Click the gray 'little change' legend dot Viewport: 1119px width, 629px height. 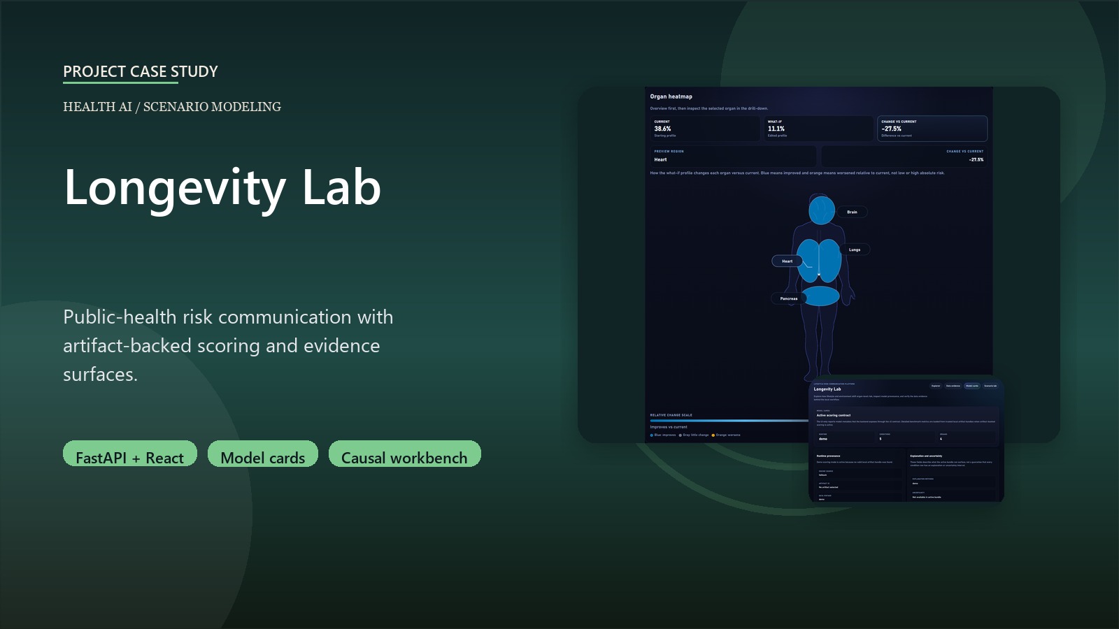(680, 435)
